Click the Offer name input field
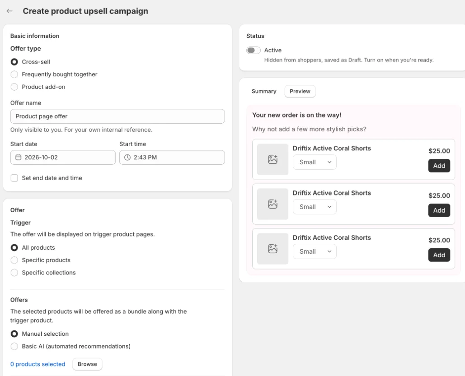The height and width of the screenshot is (376, 465). click(117, 116)
